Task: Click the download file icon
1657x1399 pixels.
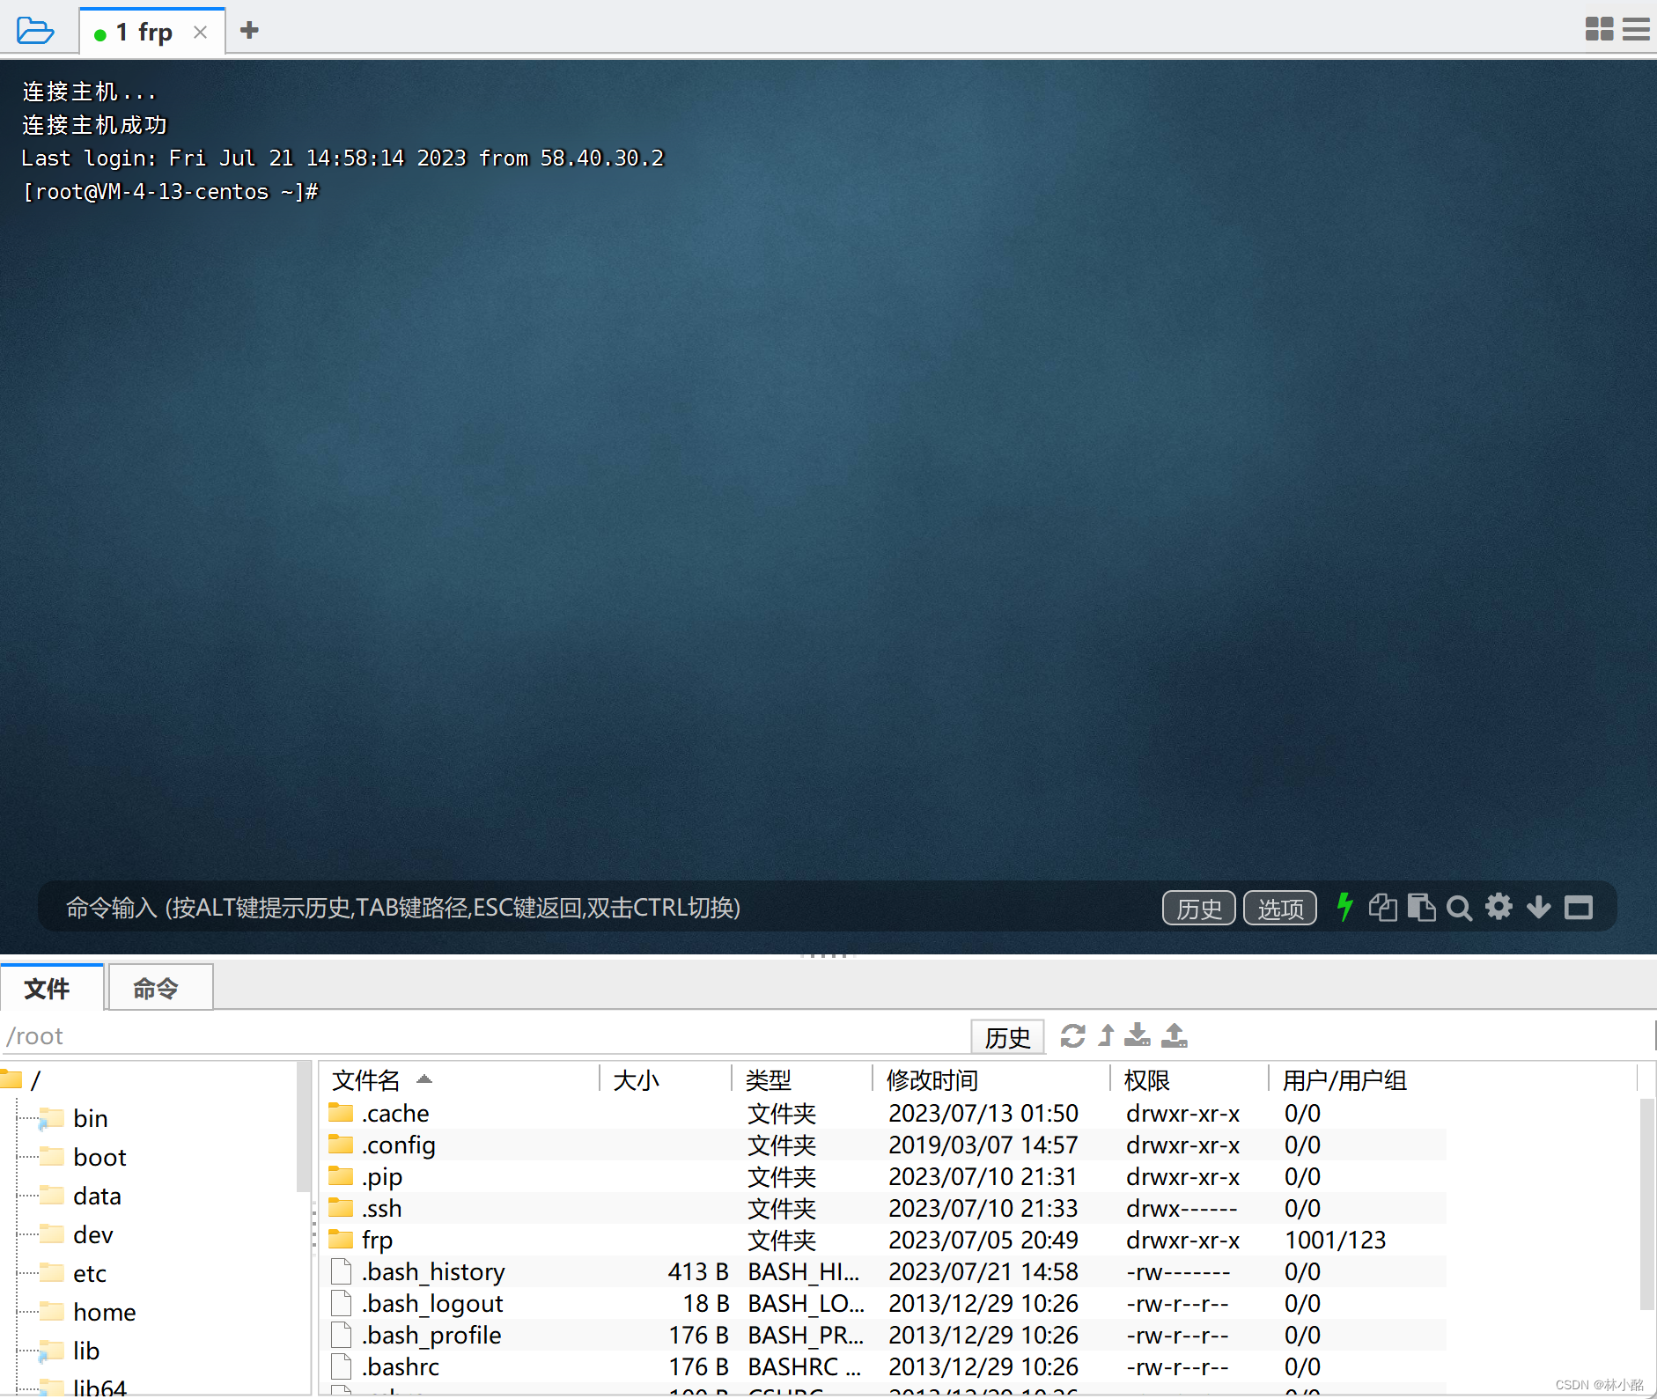Action: pos(1138,1035)
